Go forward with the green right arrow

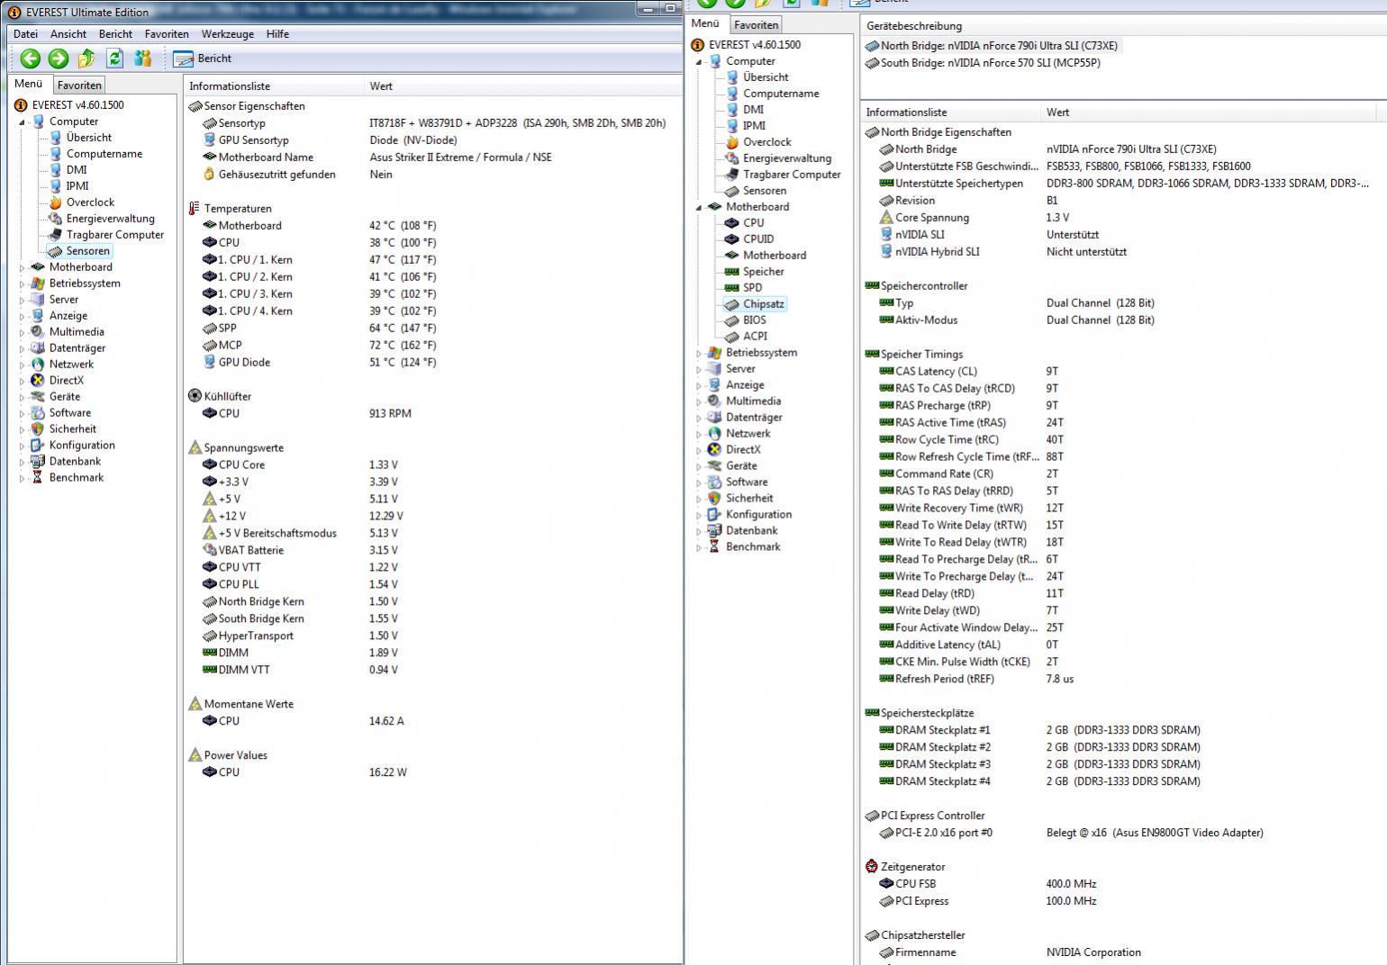[59, 59]
